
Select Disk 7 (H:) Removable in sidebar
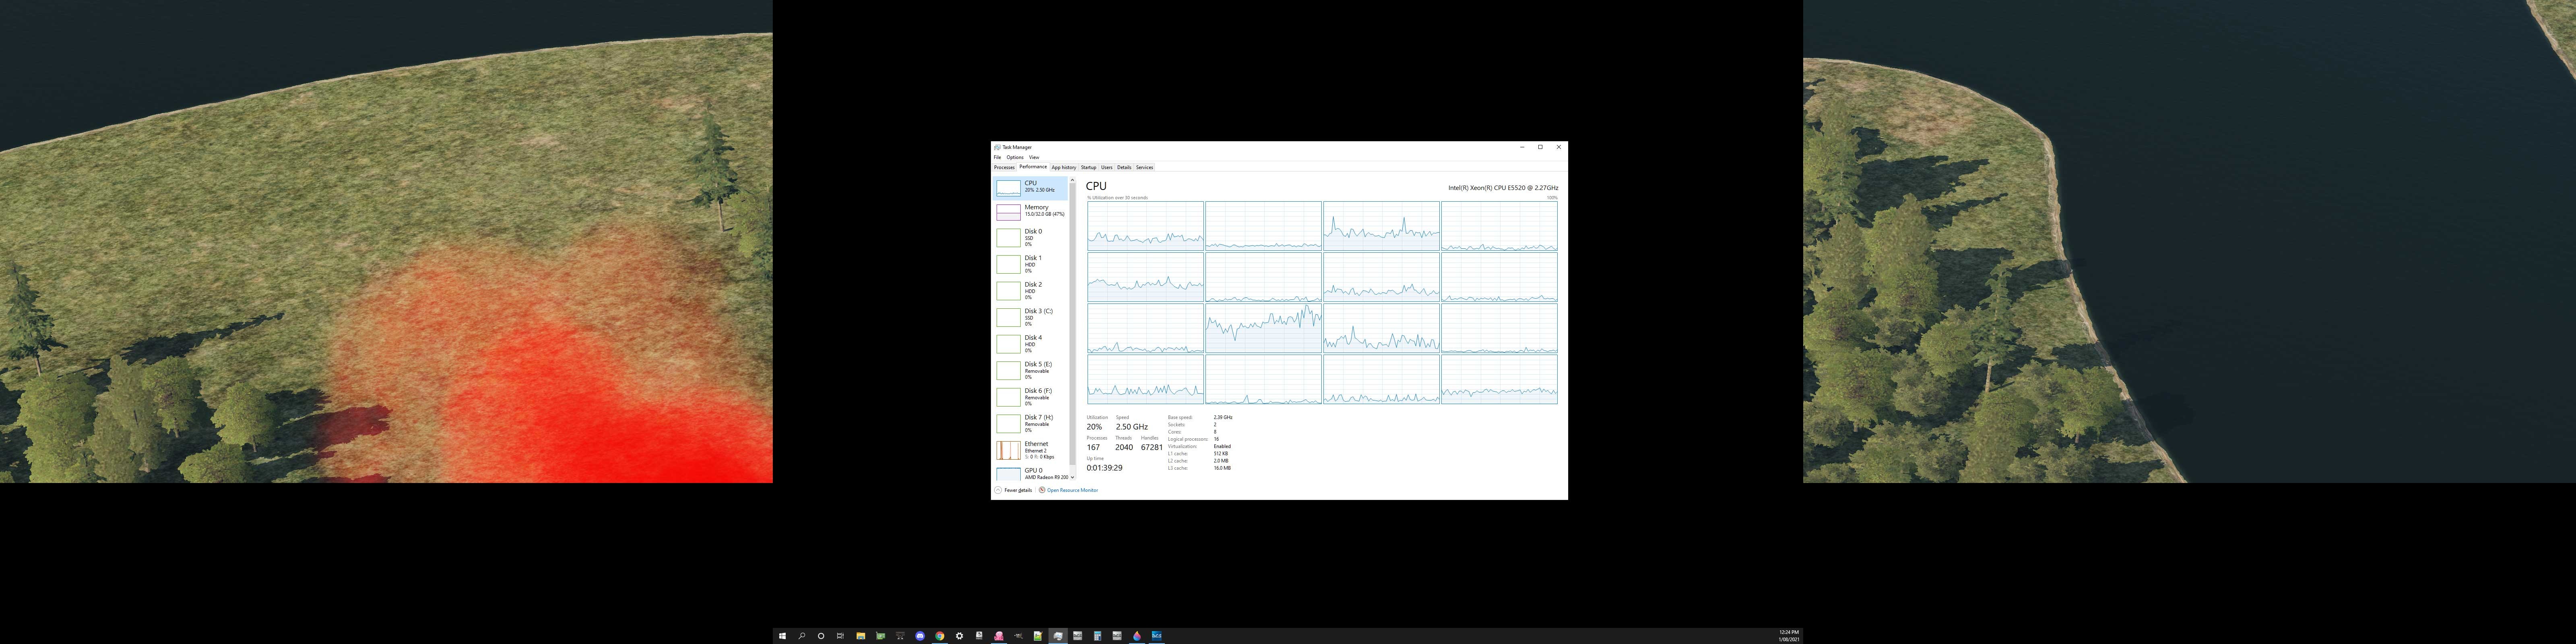click(1030, 423)
